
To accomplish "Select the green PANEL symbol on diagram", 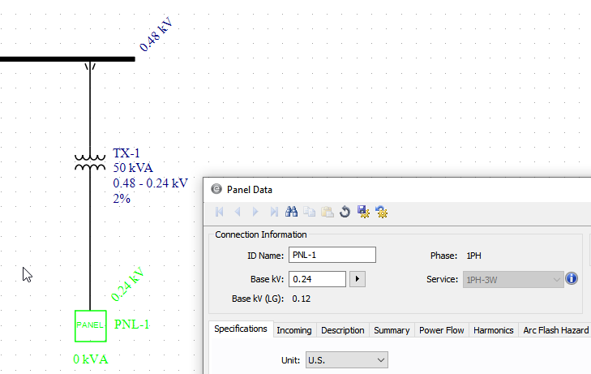I will coord(90,325).
